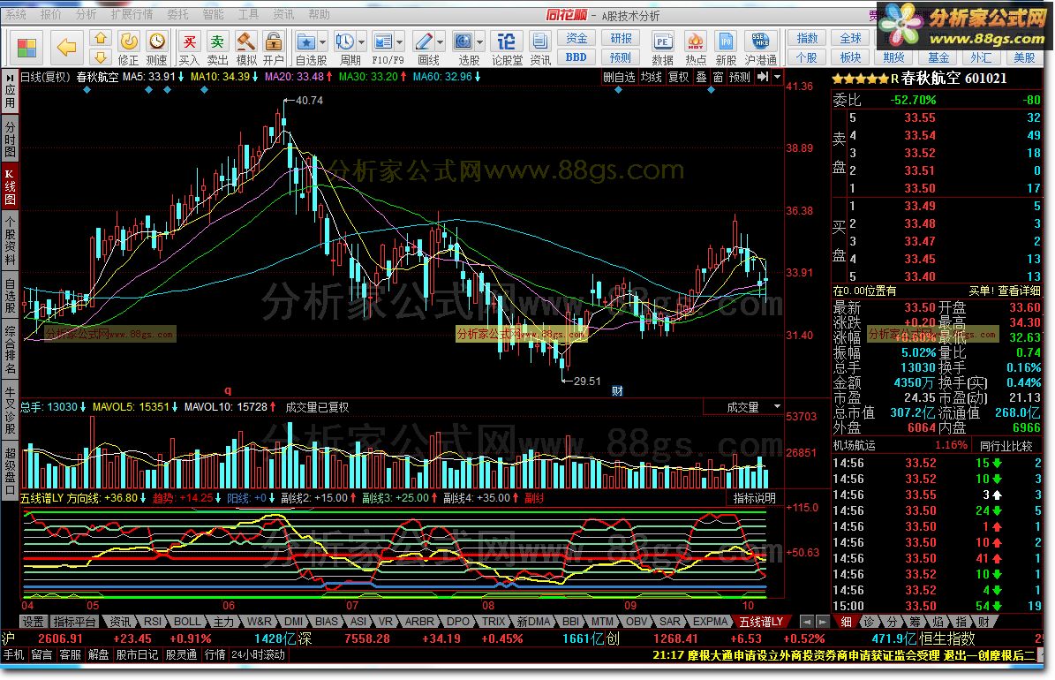Click the yellow down arrow icon
Image resolution: width=1055 pixels, height=680 pixels.
(101, 57)
